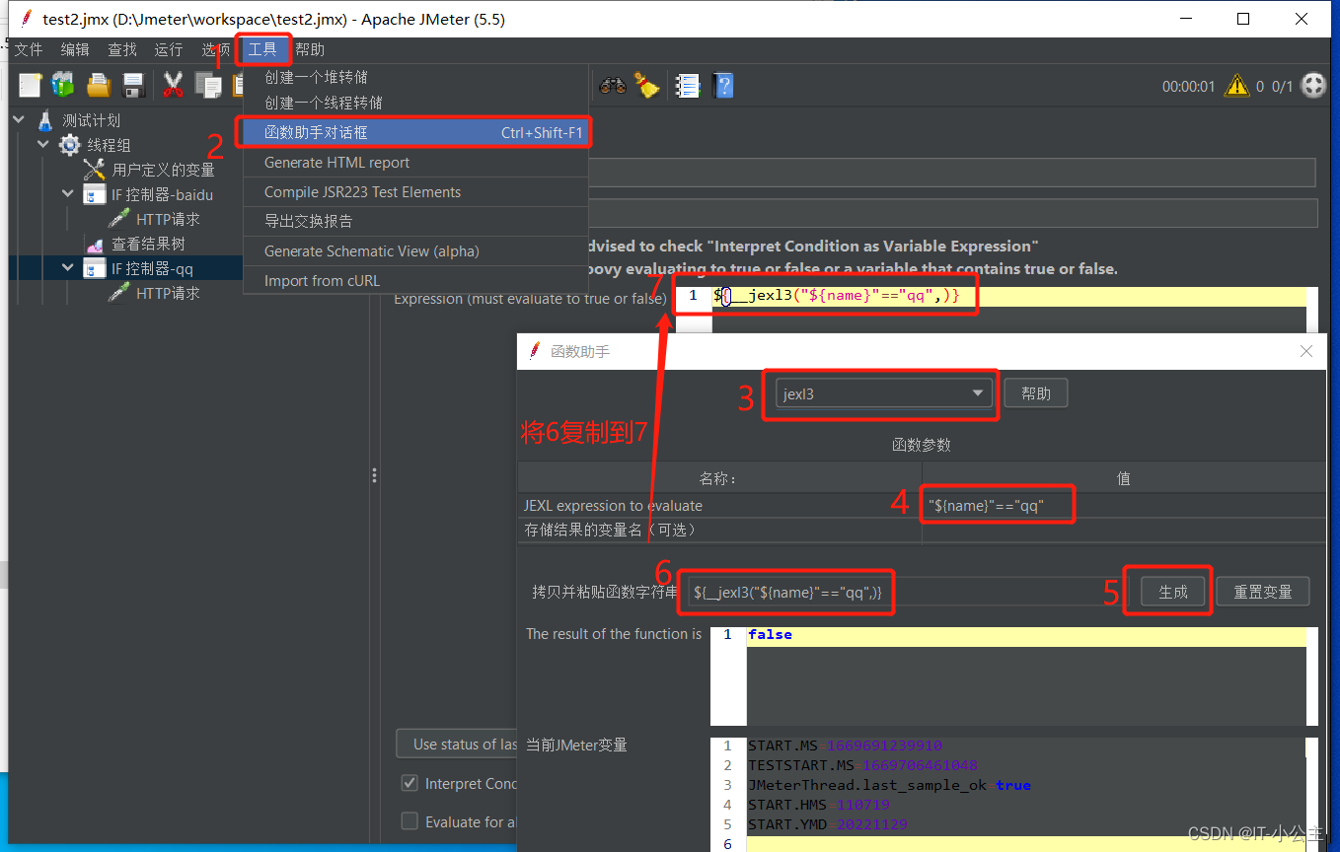This screenshot has height=852, width=1340.
Task: Collapse the IF 控制器-qq node
Action: pos(68,267)
